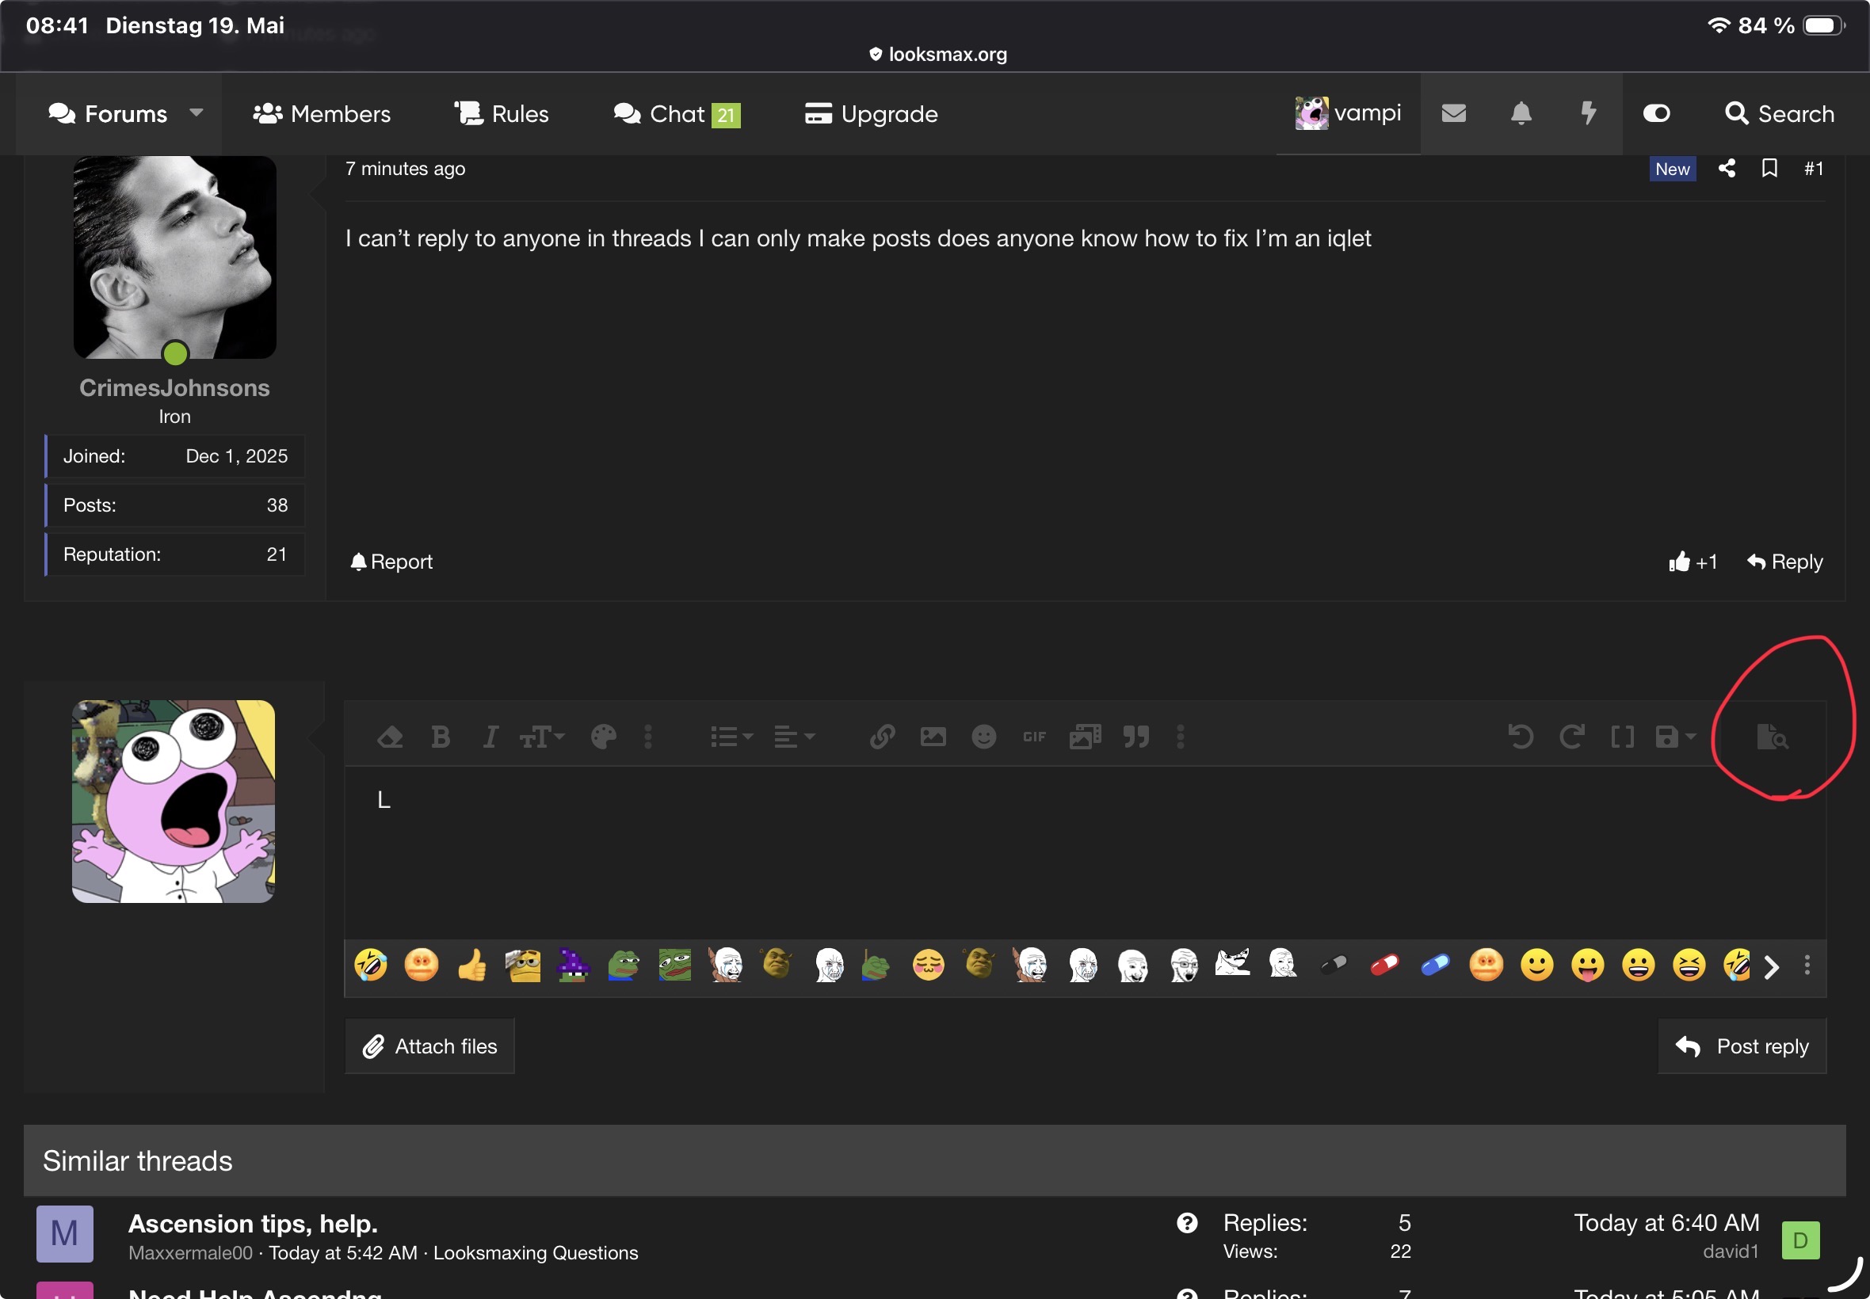Click Attach files button

[429, 1046]
